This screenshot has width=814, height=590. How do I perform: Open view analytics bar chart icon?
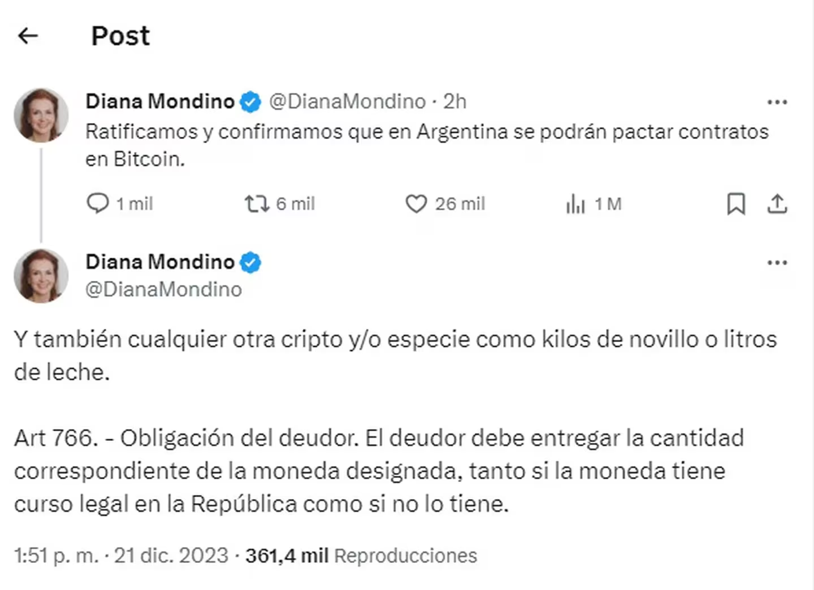(x=575, y=203)
